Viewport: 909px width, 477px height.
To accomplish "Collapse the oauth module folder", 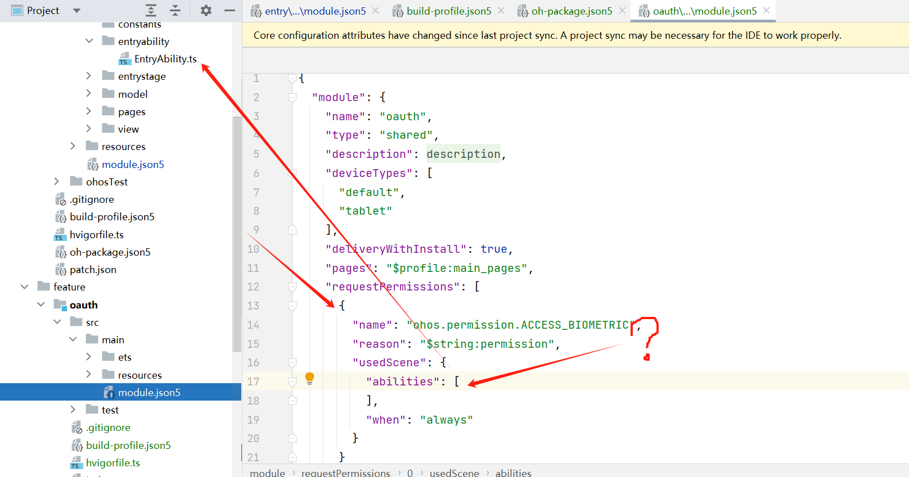I will tap(40, 305).
